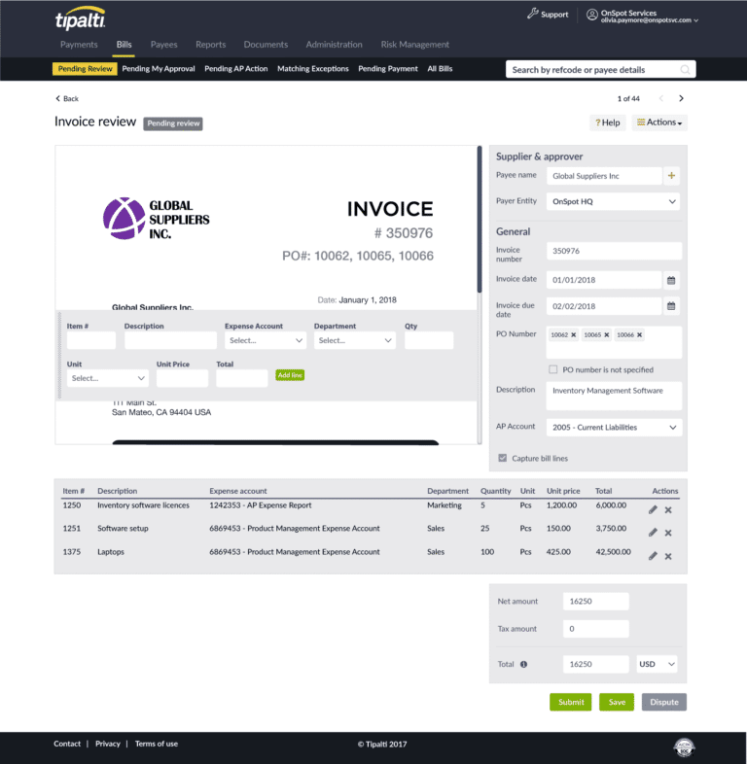
Task: Open the Payer Entity dropdown
Action: (613, 202)
